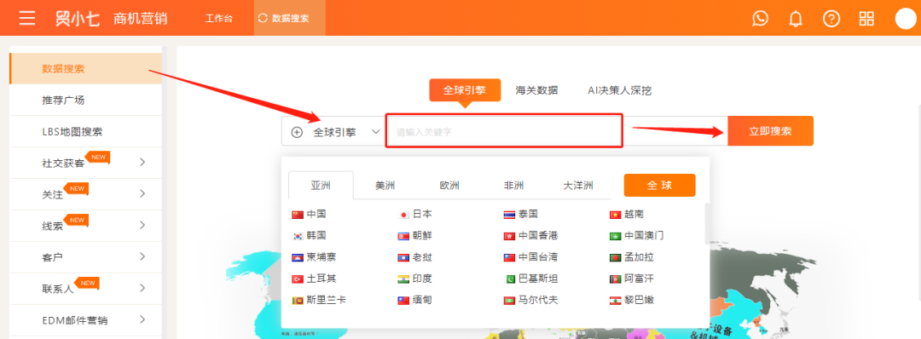Select country 巴基斯坦
921x339 pixels.
pyautogui.click(x=531, y=279)
